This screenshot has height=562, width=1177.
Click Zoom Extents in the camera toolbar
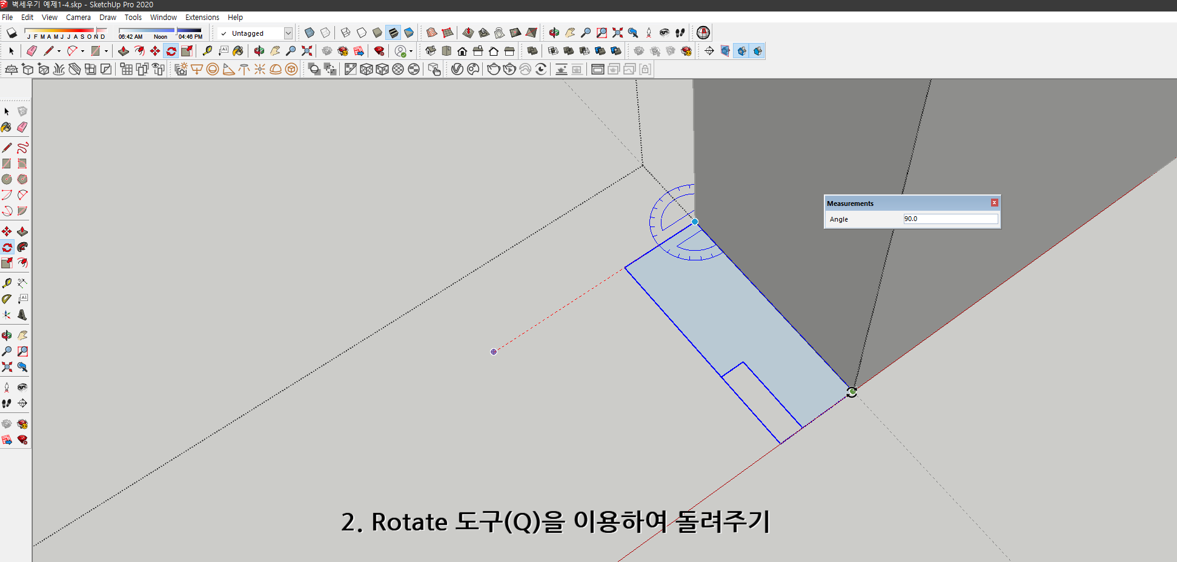(x=617, y=33)
